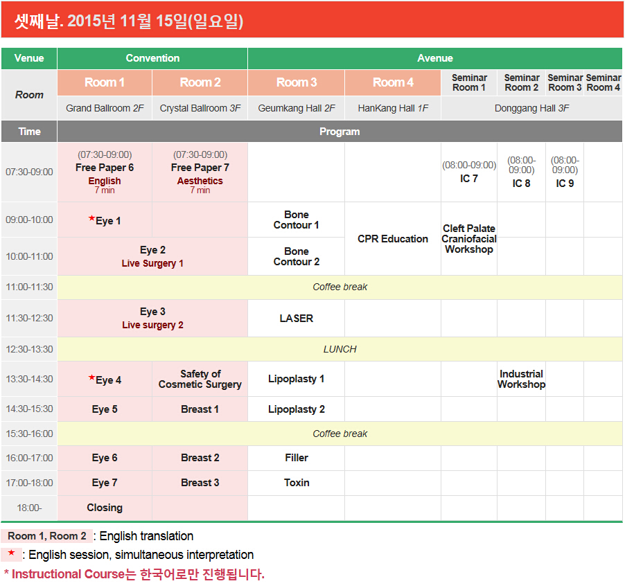Click the Avenue venue header
The width and height of the screenshot is (625, 588).
(435, 58)
